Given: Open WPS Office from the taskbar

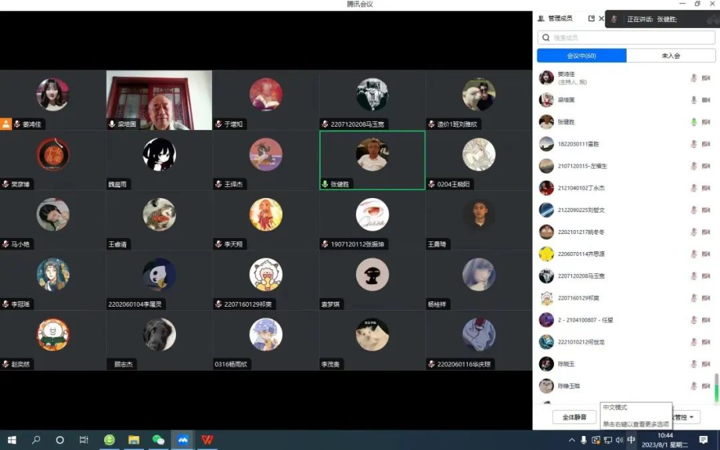Looking at the screenshot, I should pos(207,440).
